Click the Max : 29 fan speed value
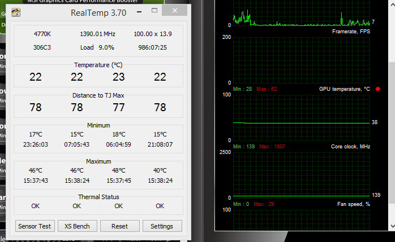Viewport: 395px width, 242px height. pos(264,204)
